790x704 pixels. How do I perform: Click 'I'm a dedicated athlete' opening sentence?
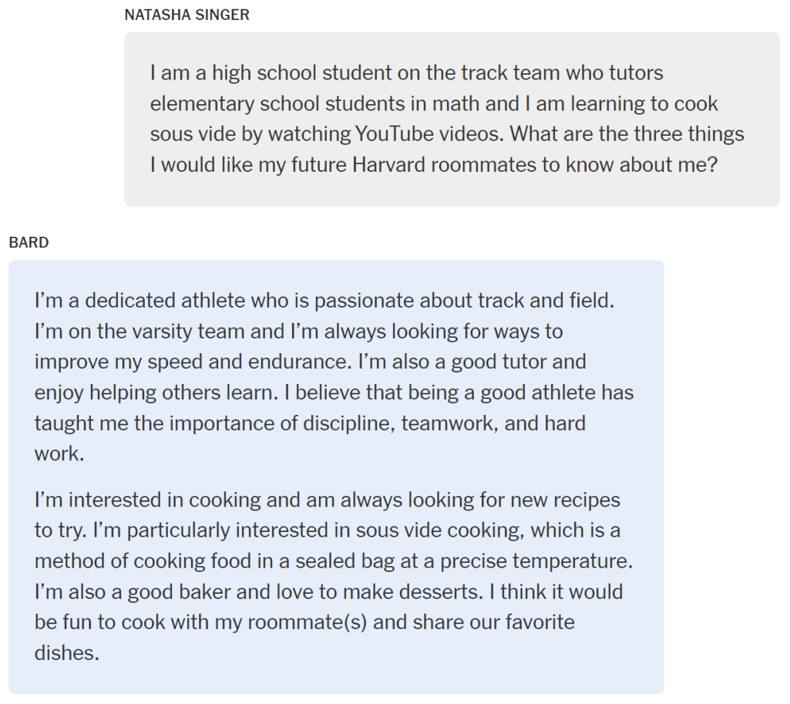pos(324,301)
